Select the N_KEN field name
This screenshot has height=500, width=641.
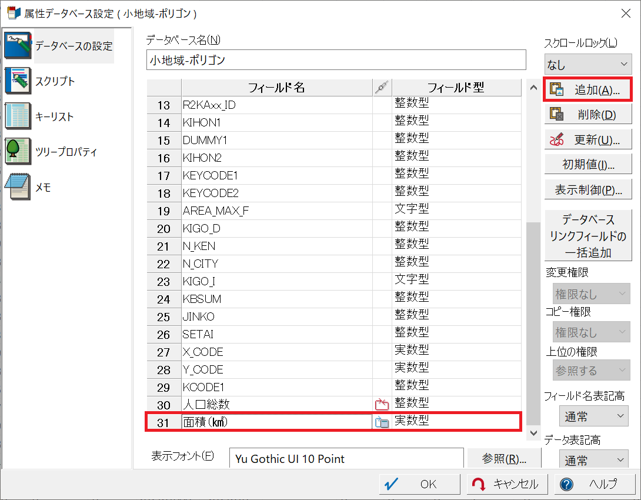pos(199,246)
